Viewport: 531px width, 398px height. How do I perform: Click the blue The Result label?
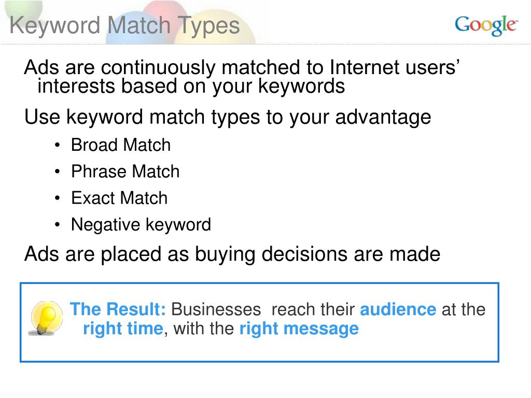coord(118,309)
